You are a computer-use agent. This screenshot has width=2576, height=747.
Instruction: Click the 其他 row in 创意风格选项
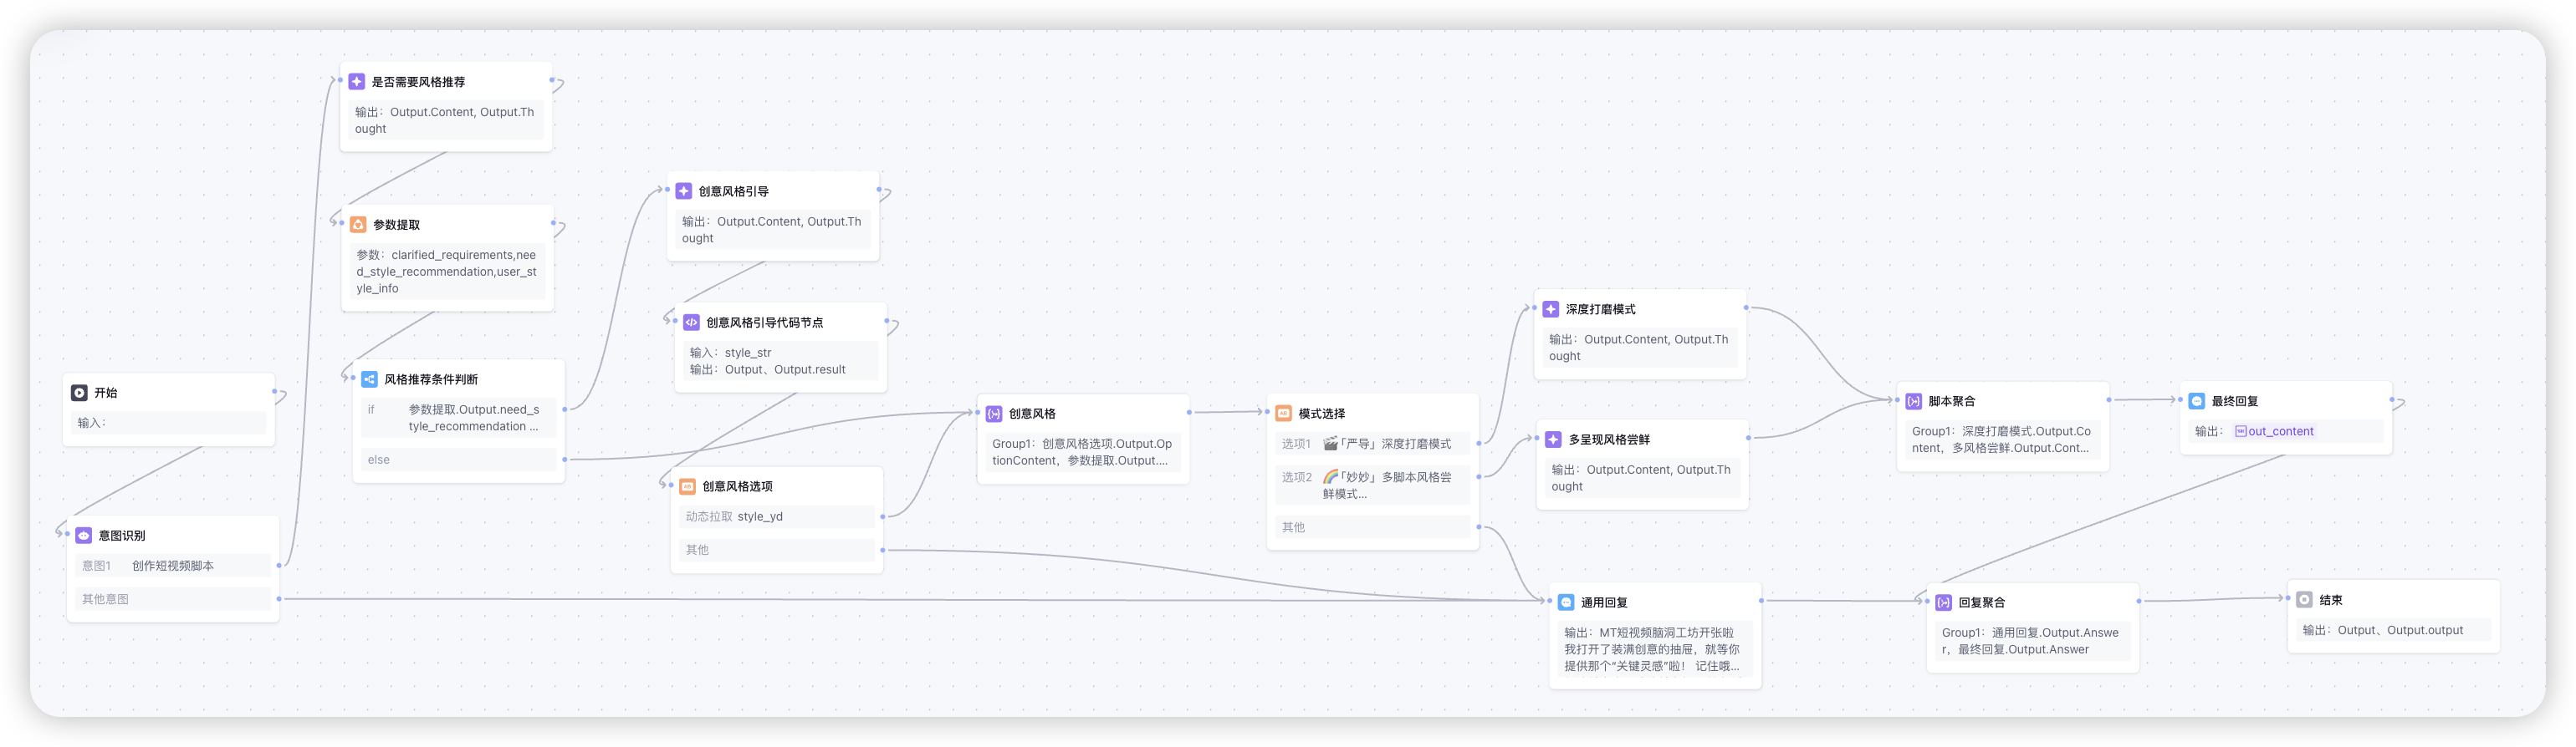(x=777, y=551)
